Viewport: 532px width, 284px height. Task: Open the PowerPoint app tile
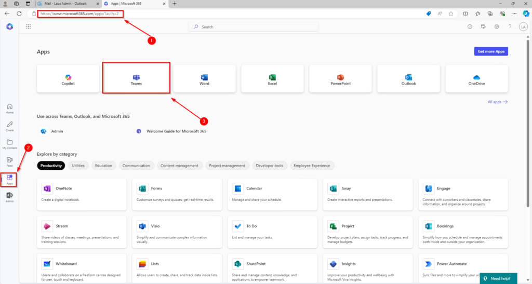pyautogui.click(x=340, y=78)
